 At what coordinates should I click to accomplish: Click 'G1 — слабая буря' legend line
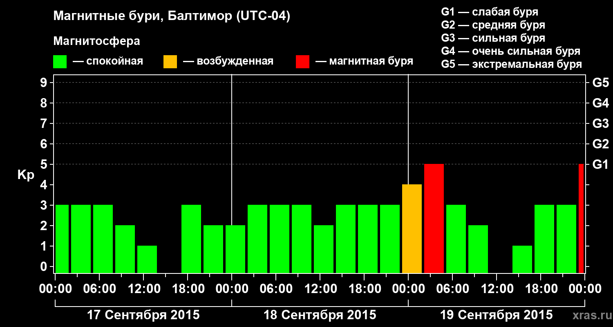point(490,12)
